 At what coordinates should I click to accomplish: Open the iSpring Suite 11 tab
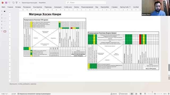[x=125, y=7]
